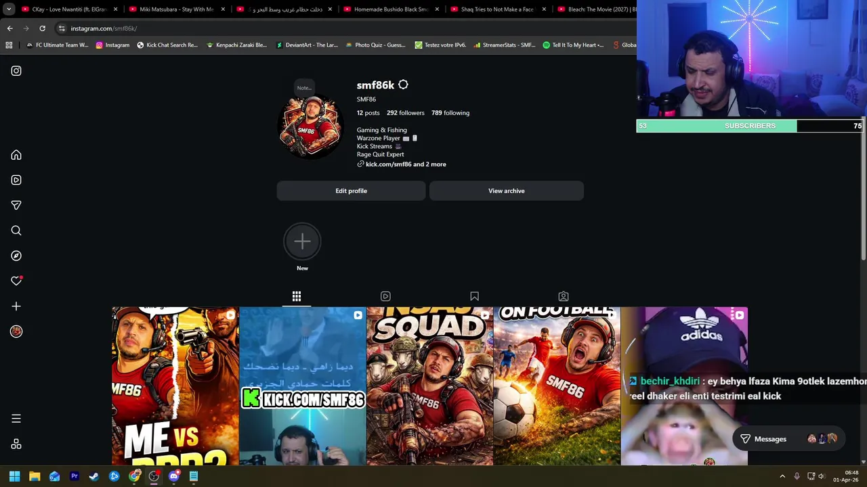867x487 pixels.
Task: Switch to the Saved bookmark tab
Action: [x=475, y=296]
